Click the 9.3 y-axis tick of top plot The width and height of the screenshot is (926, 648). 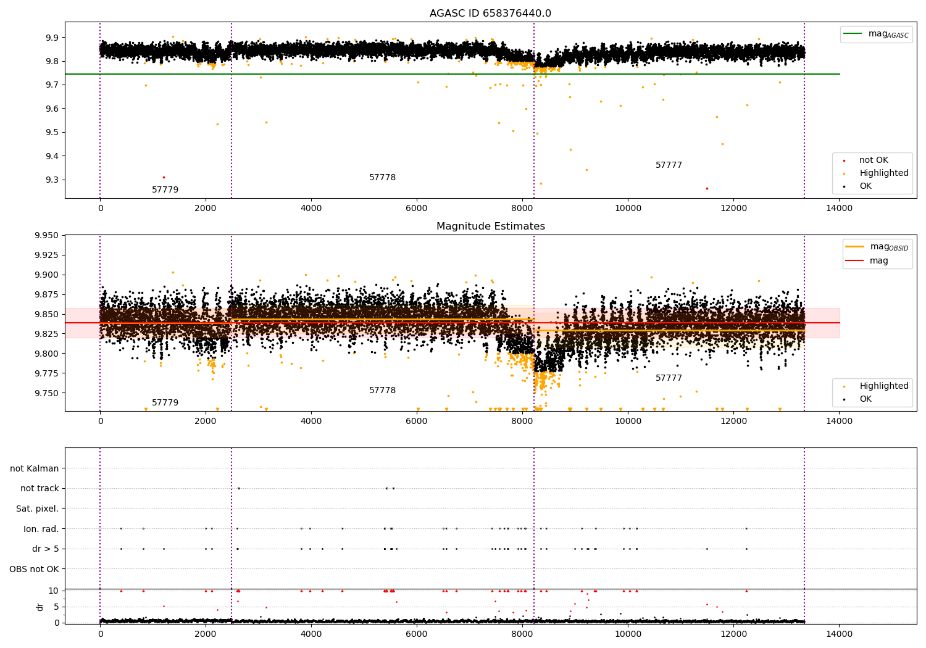coord(52,180)
